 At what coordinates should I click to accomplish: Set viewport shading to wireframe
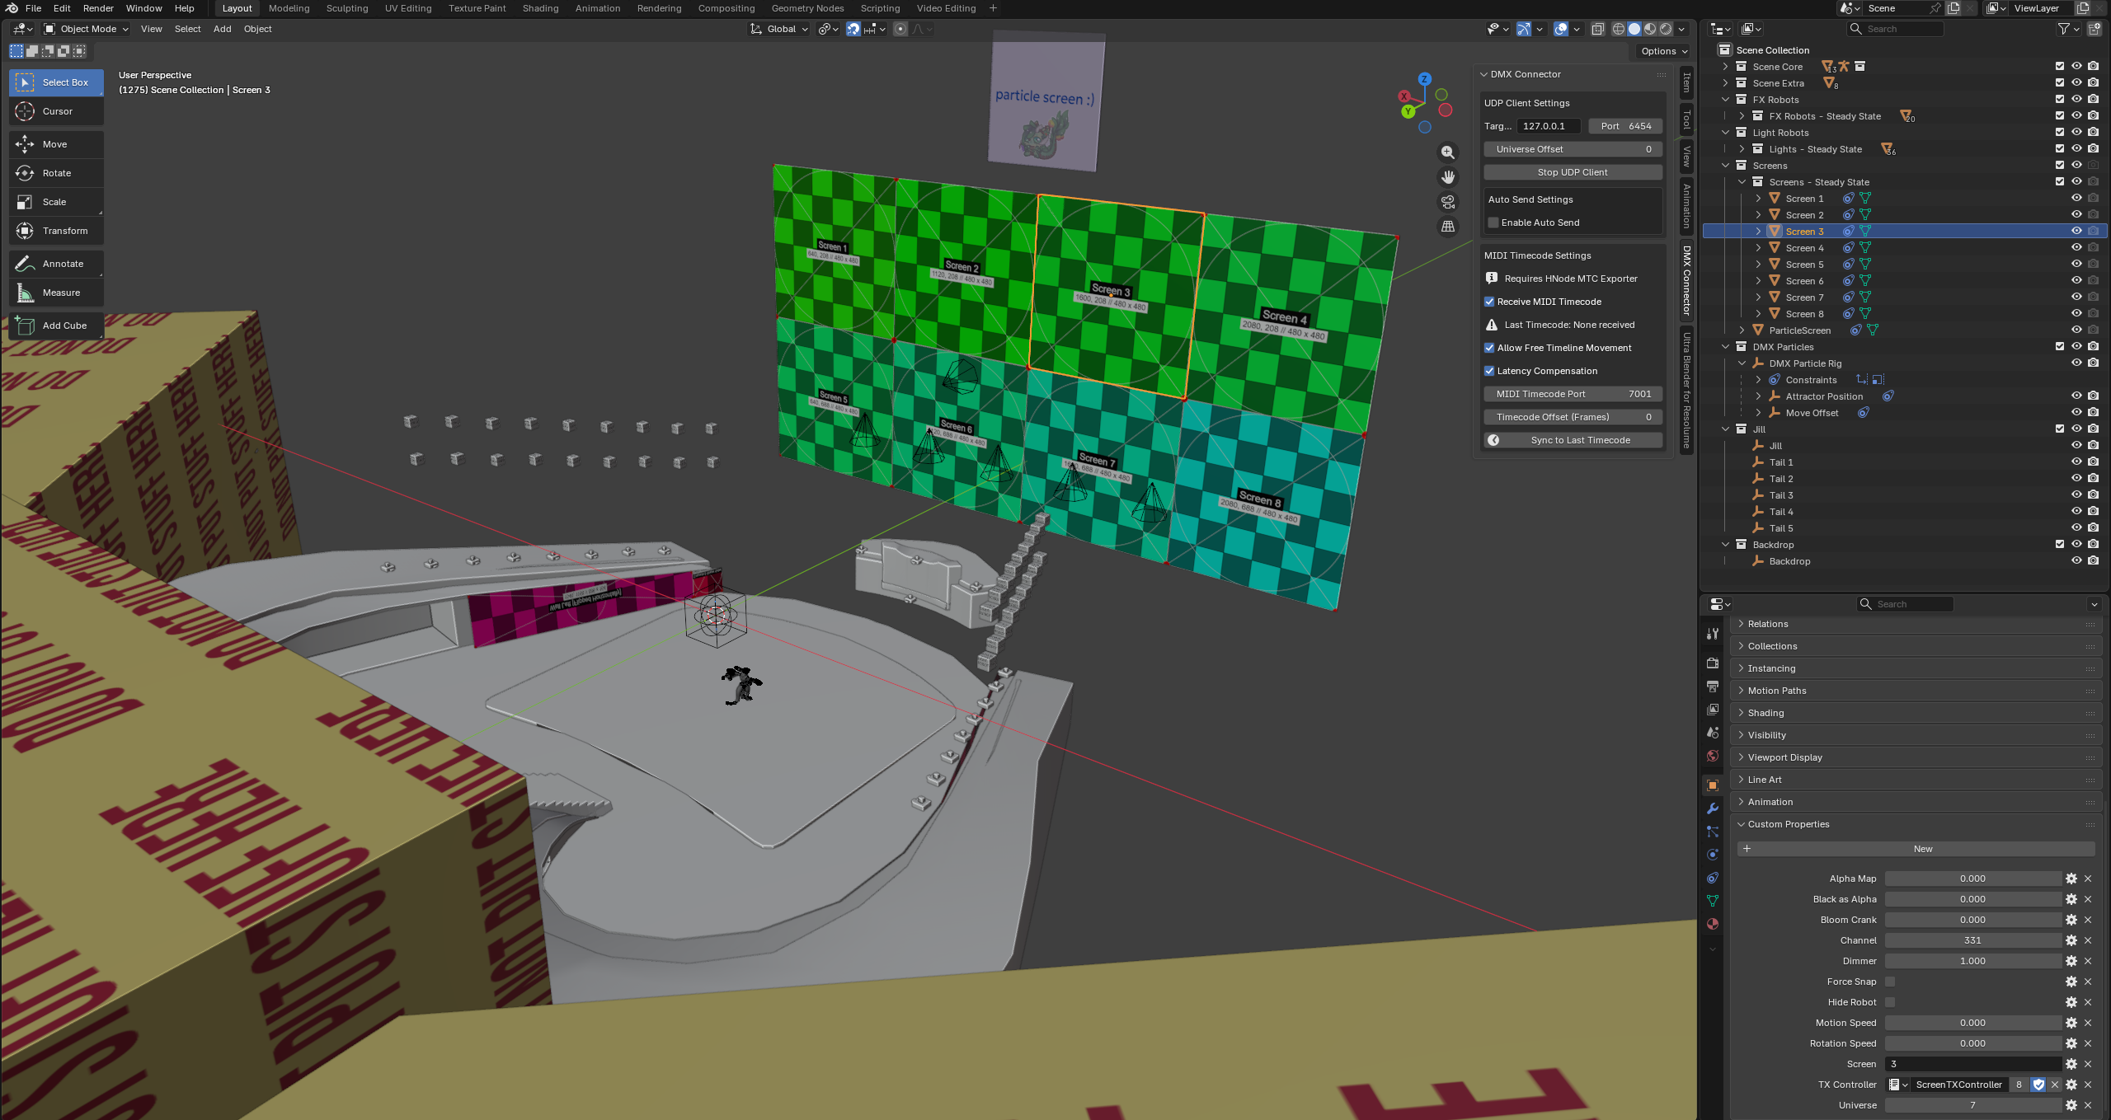(1619, 29)
